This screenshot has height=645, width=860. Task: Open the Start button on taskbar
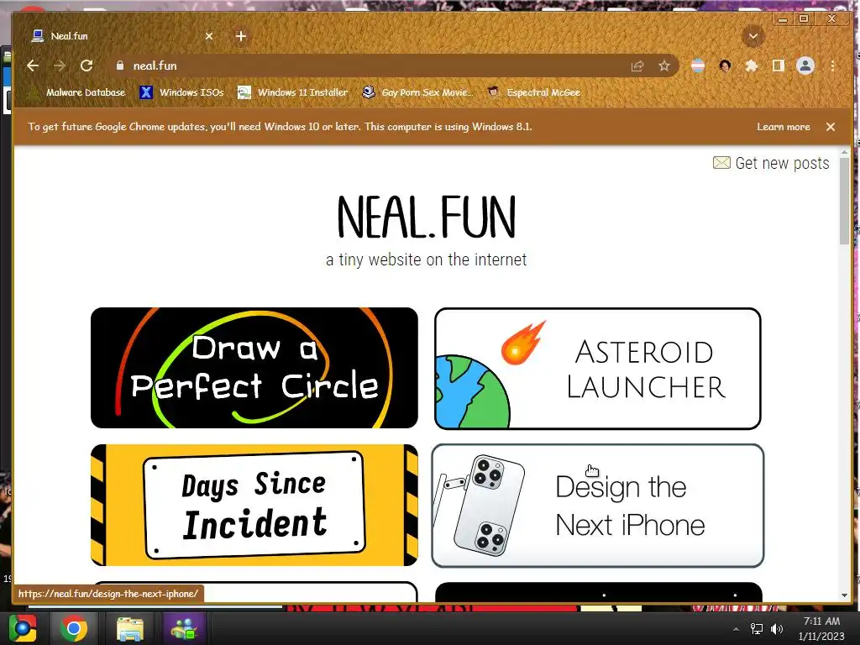click(x=22, y=628)
